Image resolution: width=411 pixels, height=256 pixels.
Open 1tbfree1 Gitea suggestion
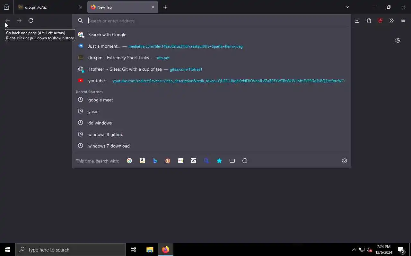(212, 69)
